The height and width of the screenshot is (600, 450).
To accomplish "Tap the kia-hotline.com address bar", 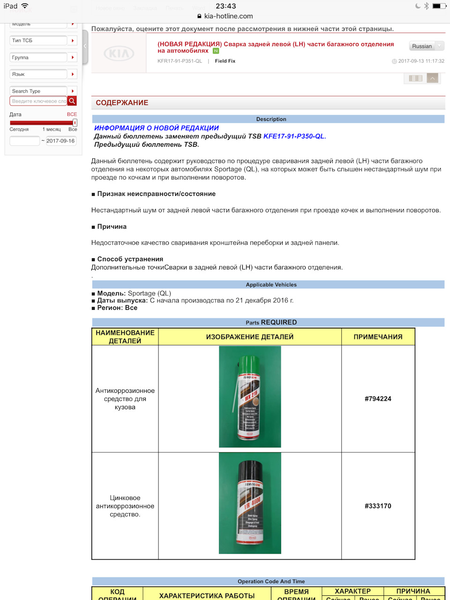I will pyautogui.click(x=225, y=16).
